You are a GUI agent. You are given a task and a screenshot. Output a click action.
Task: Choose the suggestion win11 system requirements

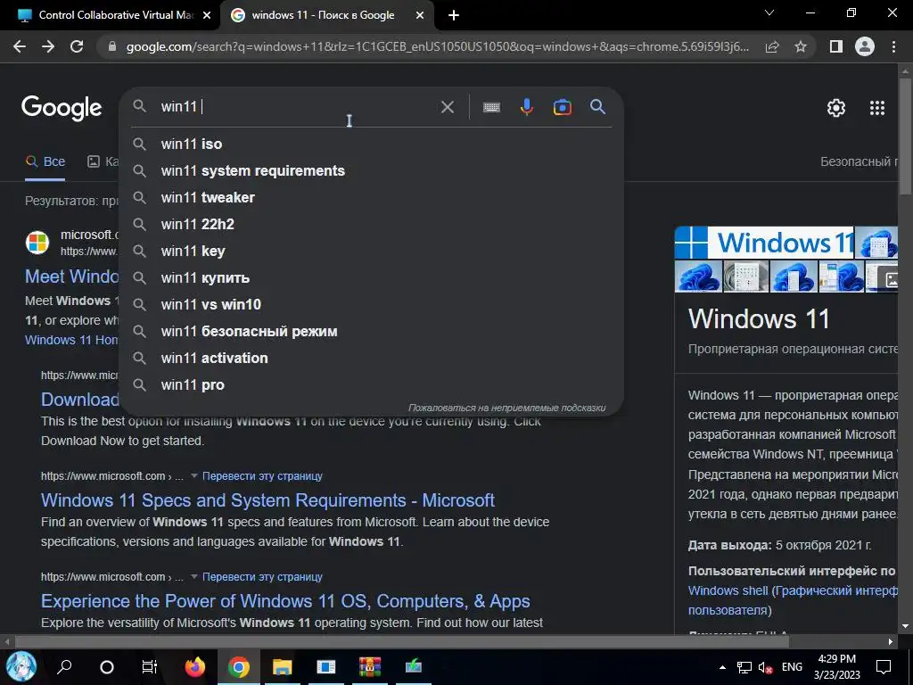coord(372,170)
